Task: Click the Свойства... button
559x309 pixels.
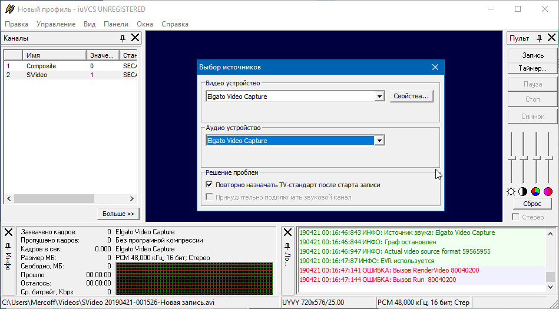Action: 411,96
